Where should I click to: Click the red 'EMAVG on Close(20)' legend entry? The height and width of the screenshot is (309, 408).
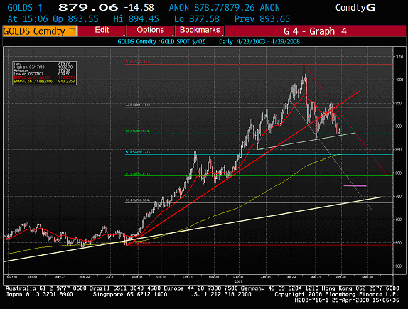click(x=44, y=77)
